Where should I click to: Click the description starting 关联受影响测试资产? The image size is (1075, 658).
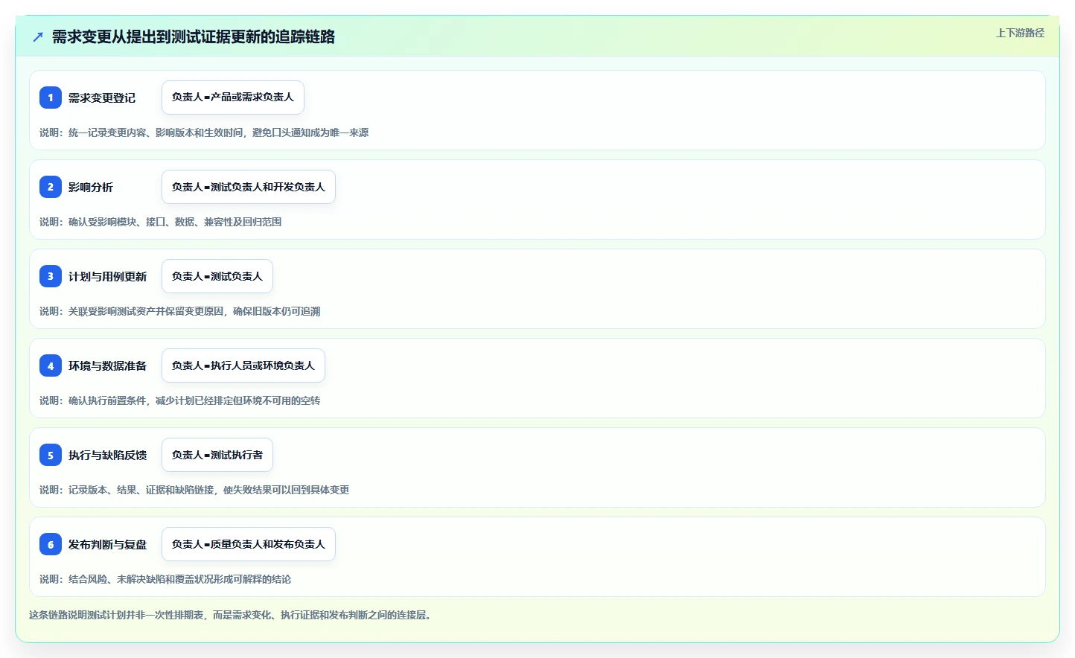(x=180, y=311)
